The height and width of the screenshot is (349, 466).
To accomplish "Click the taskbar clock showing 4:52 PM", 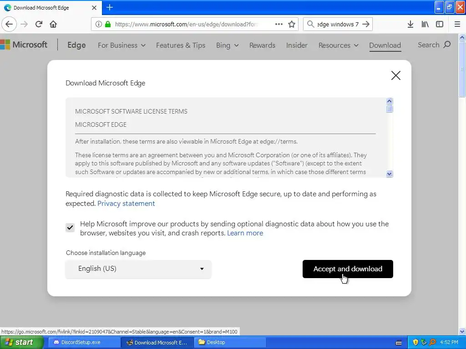I will point(449,342).
